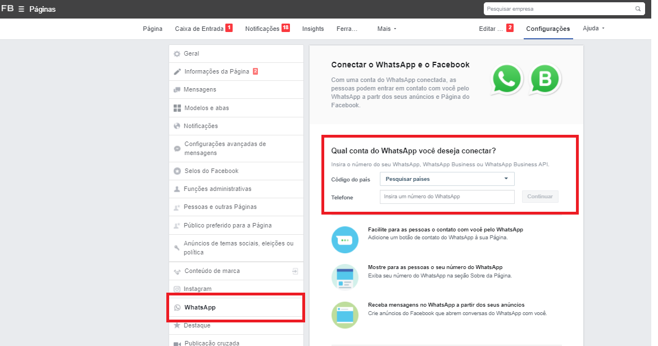The height and width of the screenshot is (346, 658).
Task: Click the globe icon beside Notificações in sidebar
Action: pos(177,126)
